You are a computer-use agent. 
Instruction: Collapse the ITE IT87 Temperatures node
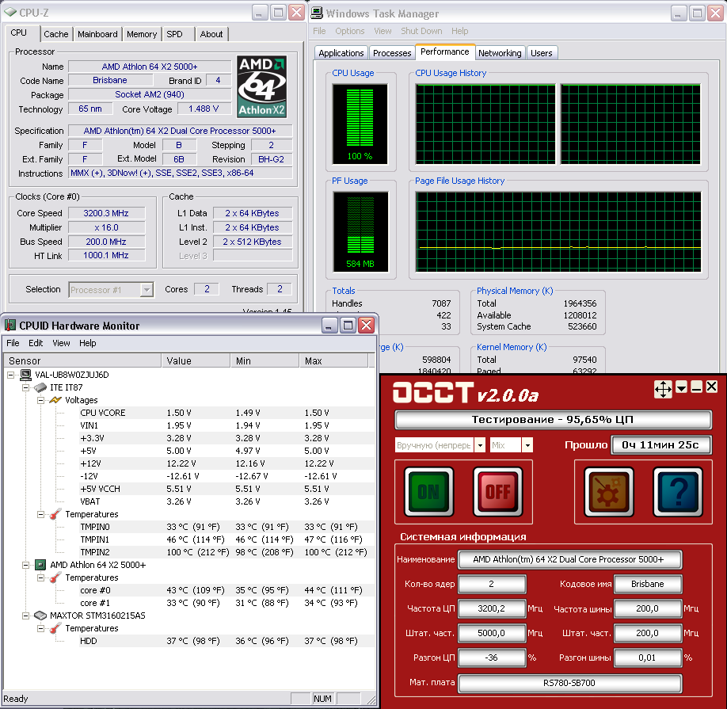pos(41,514)
